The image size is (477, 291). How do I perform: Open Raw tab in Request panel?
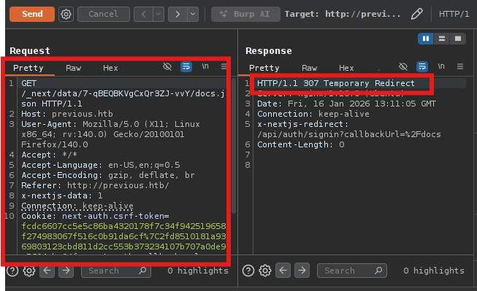(73, 68)
